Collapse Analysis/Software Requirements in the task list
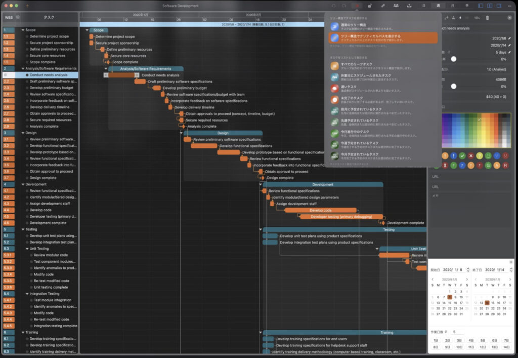Image resolution: width=518 pixels, height=358 pixels. [x=23, y=68]
